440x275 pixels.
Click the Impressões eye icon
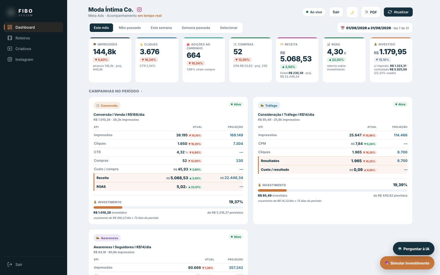(x=95, y=44)
